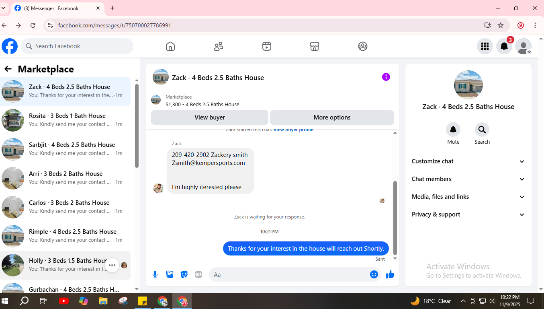This screenshot has height=309, width=544.
Task: Open the Reels video icon
Action: (x=267, y=46)
